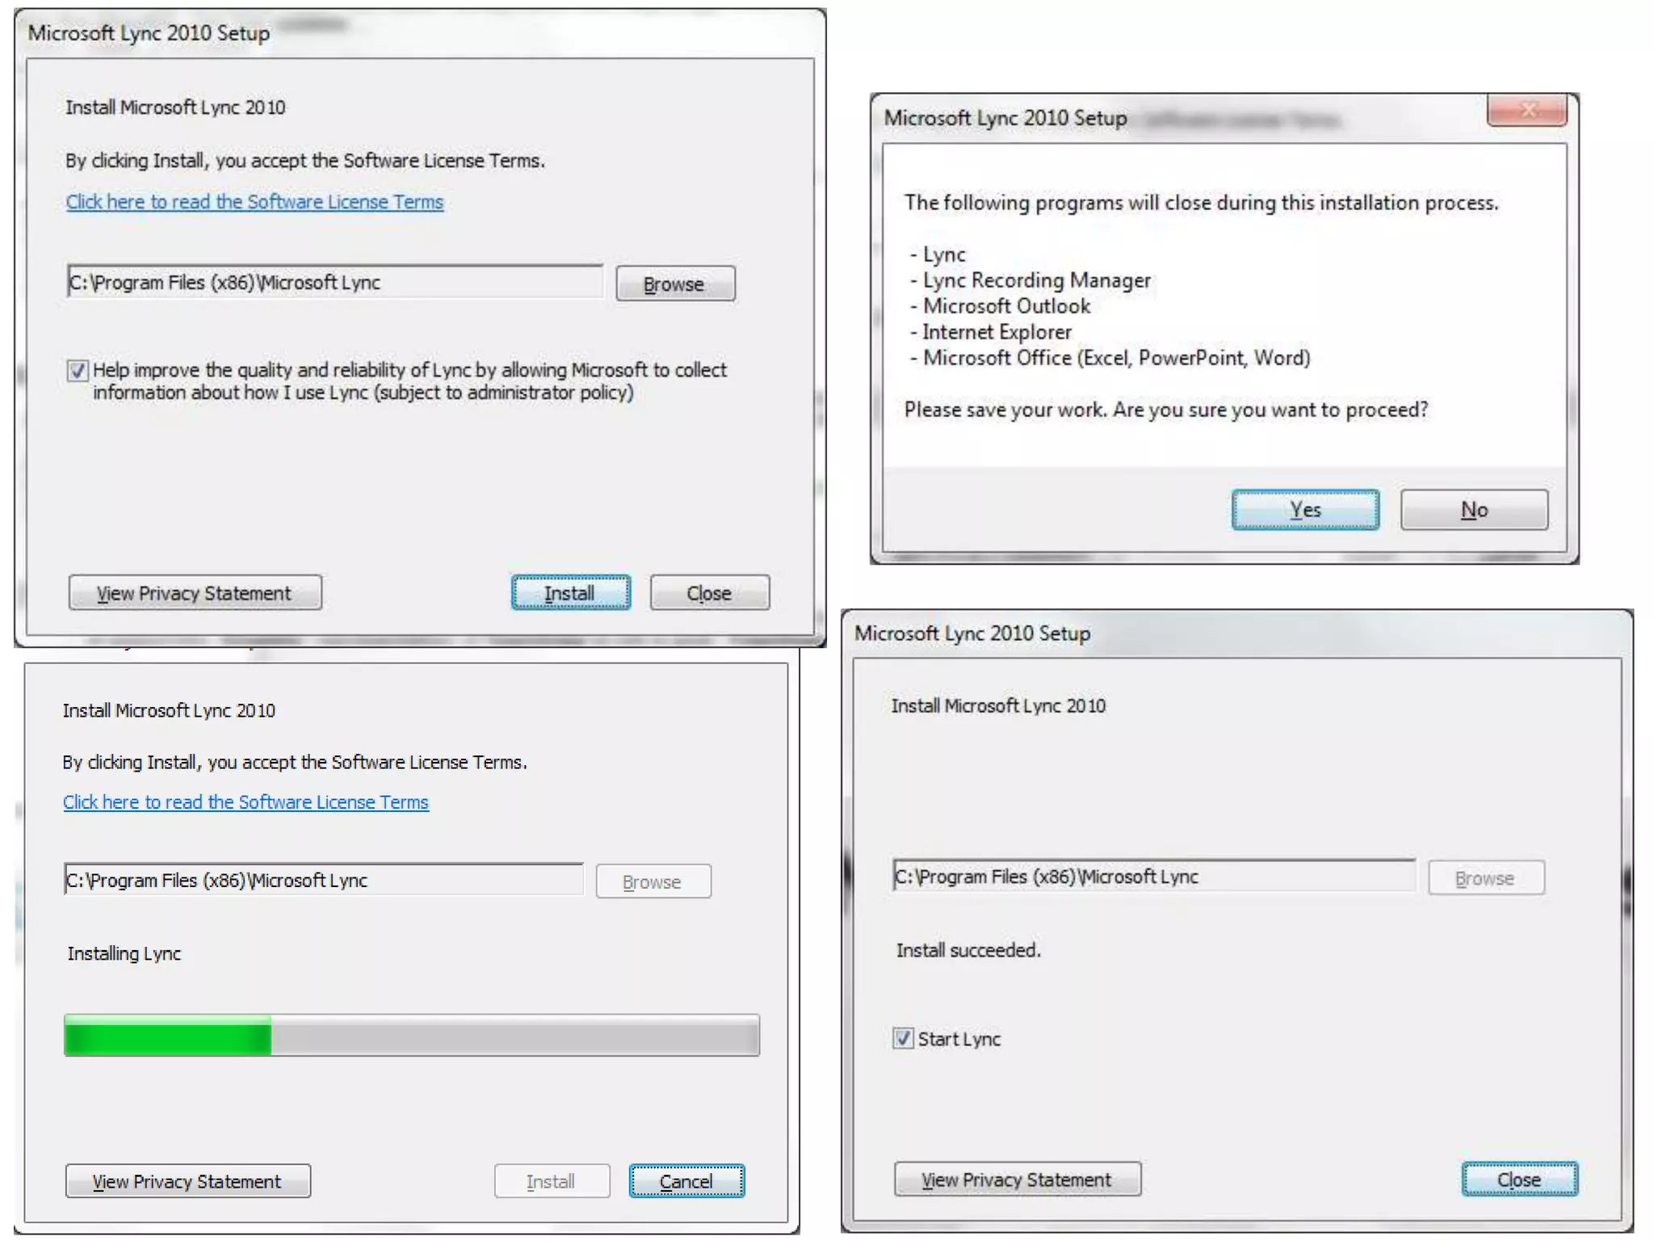Cancel the Lync installation in progress

pos(686,1181)
